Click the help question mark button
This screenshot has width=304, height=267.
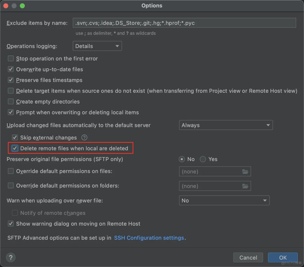[x=11, y=257]
